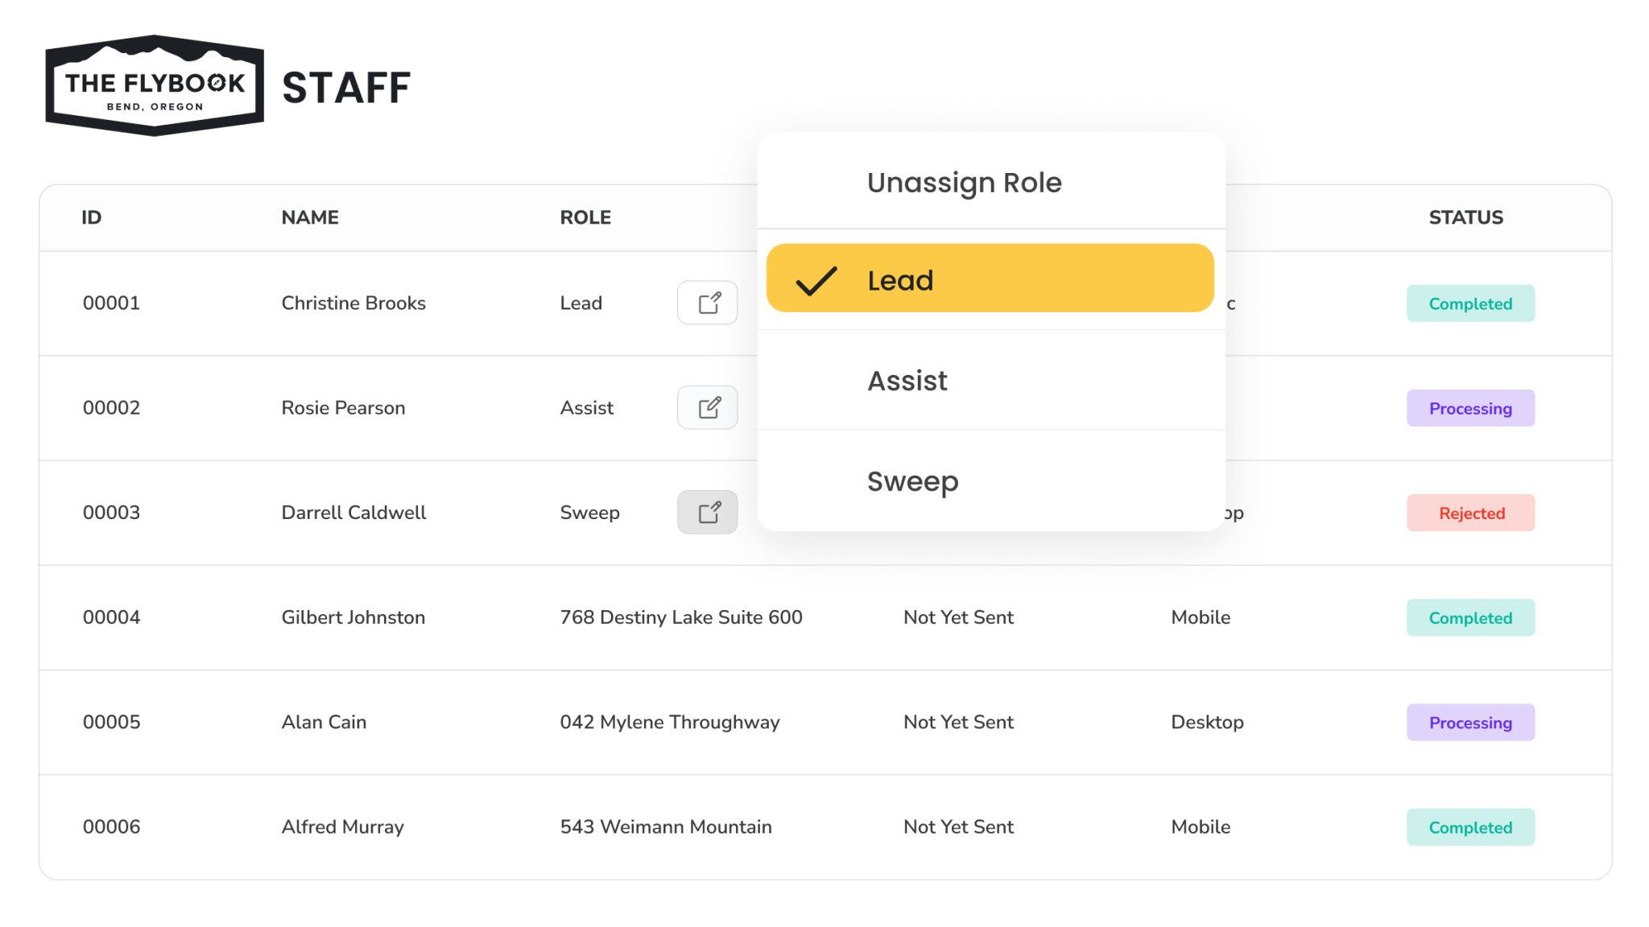Click Sweep role text for Darrell Caldwell
Image resolution: width=1649 pixels, height=927 pixels.
[589, 513]
